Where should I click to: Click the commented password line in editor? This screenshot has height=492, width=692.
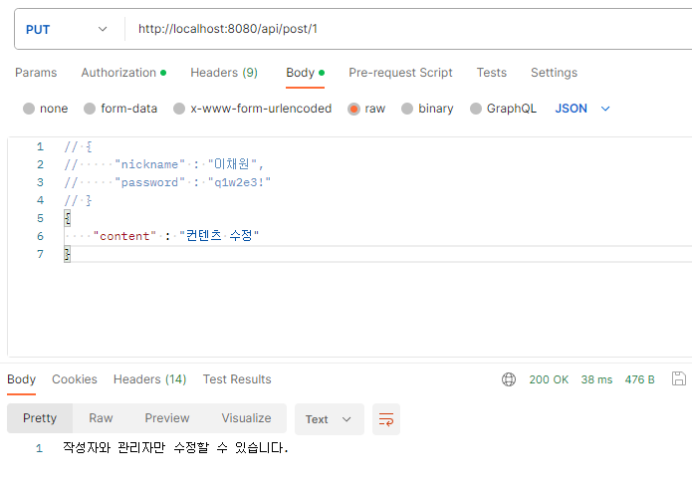click(167, 182)
